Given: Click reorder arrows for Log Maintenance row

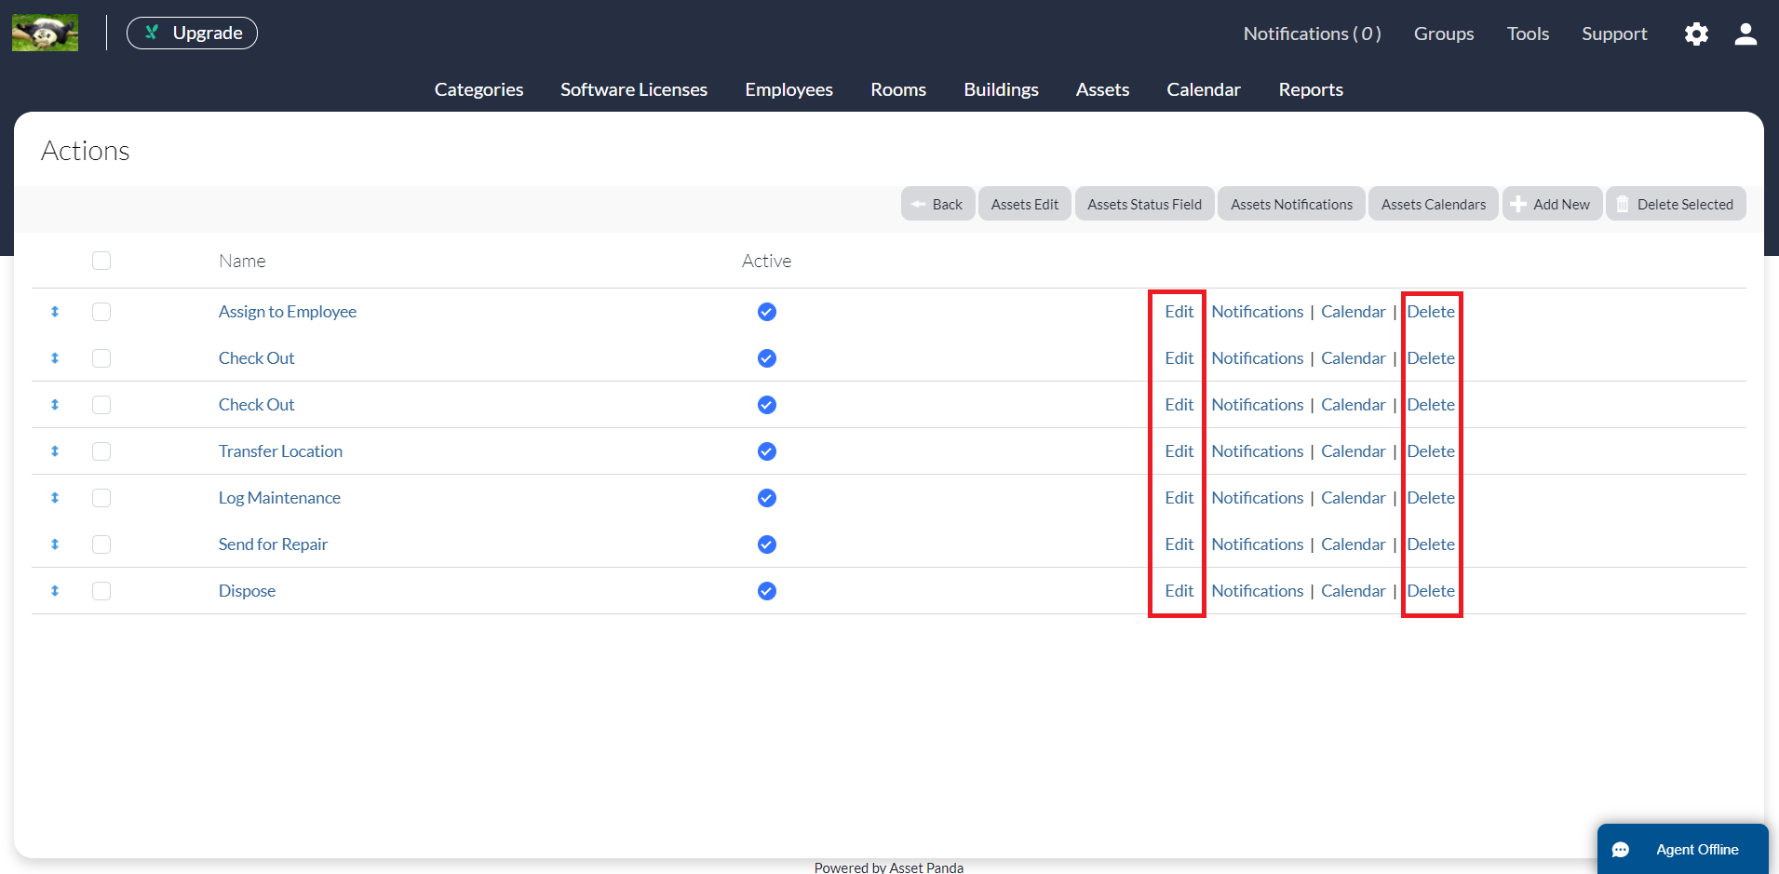Looking at the screenshot, I should (55, 498).
